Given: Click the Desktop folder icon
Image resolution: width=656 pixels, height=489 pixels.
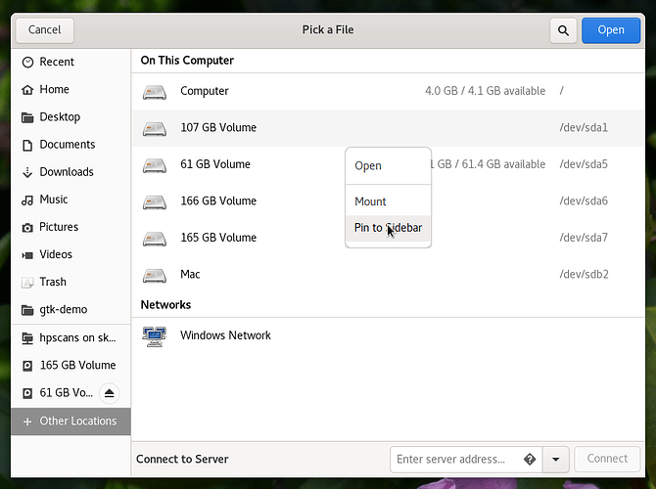Looking at the screenshot, I should 27,117.
